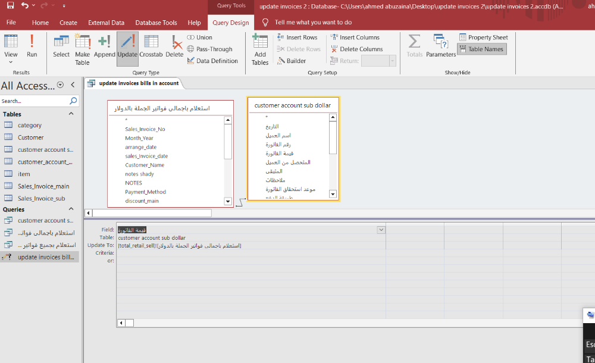Choose the Append query icon
Viewport: 595px width, 363px height.
pyautogui.click(x=104, y=46)
